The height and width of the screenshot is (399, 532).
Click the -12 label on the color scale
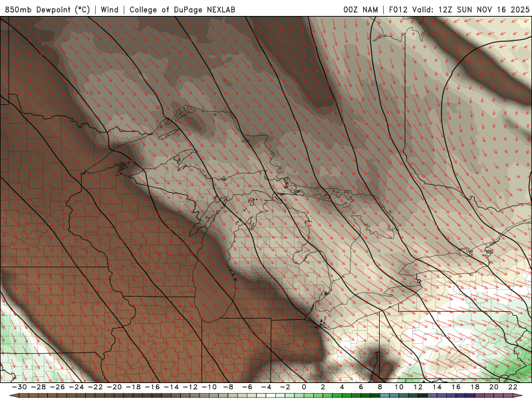tap(190, 387)
